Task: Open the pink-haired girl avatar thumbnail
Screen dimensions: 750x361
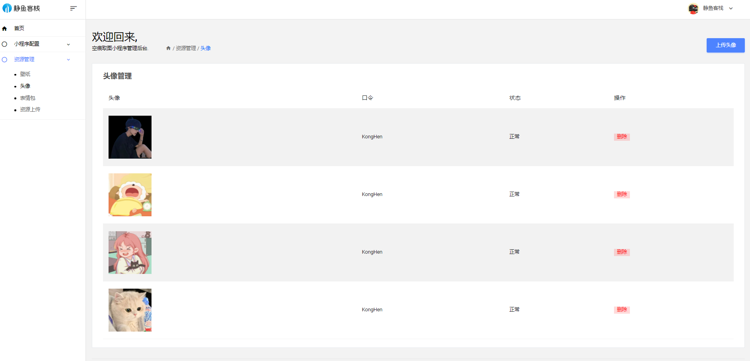Action: [130, 252]
